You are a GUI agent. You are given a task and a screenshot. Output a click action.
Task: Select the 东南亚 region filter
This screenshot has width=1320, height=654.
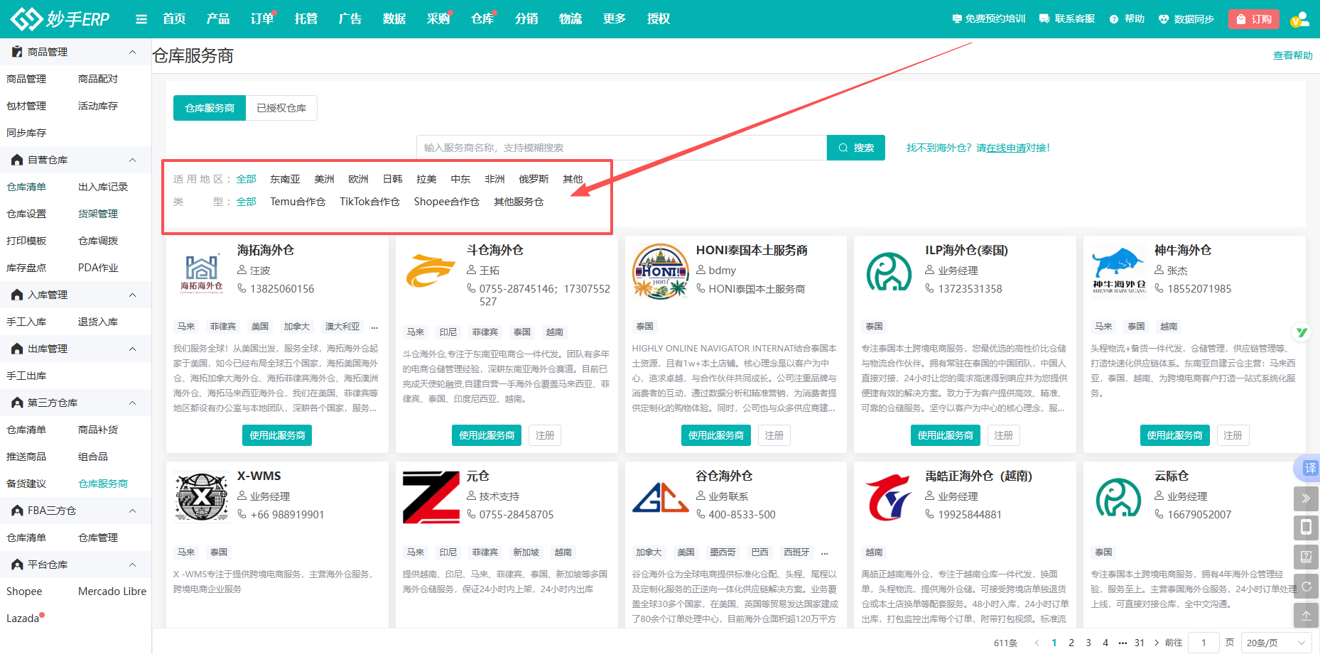click(x=285, y=179)
